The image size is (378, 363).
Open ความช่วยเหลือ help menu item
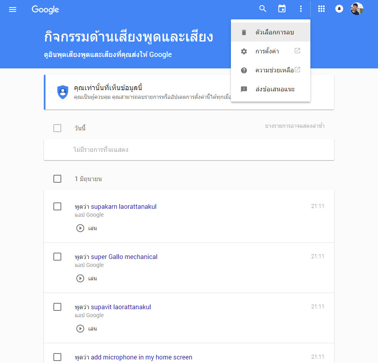point(274,70)
